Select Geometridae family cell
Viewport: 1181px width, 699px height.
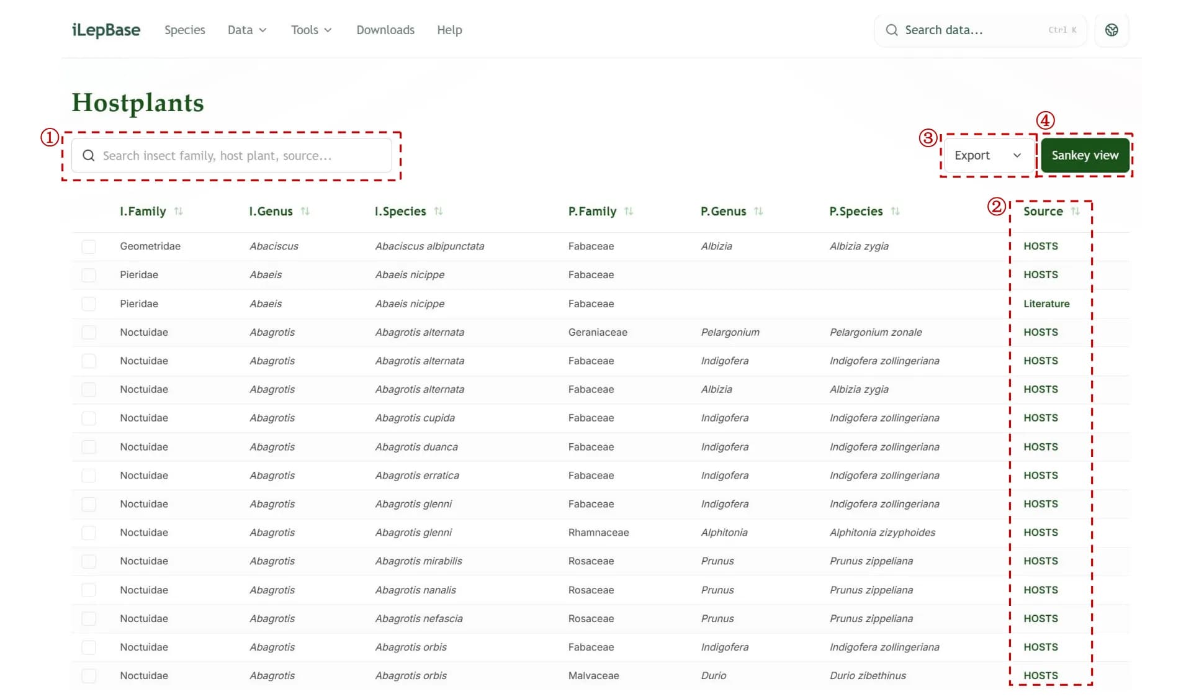coord(150,246)
